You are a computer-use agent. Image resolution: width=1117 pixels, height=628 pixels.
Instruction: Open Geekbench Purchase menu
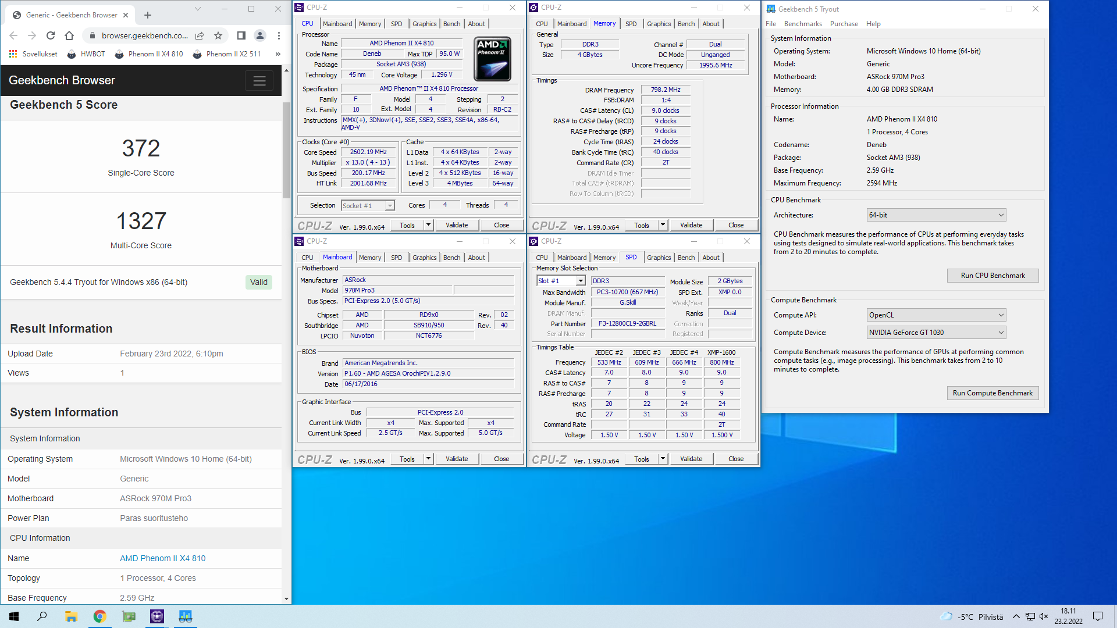point(844,24)
